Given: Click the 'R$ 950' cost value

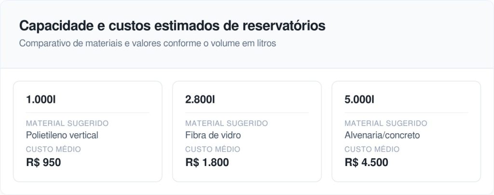Looking at the screenshot, I should coord(43,162).
